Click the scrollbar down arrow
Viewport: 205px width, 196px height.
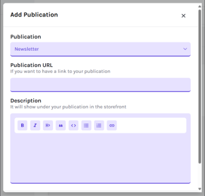coord(200,189)
